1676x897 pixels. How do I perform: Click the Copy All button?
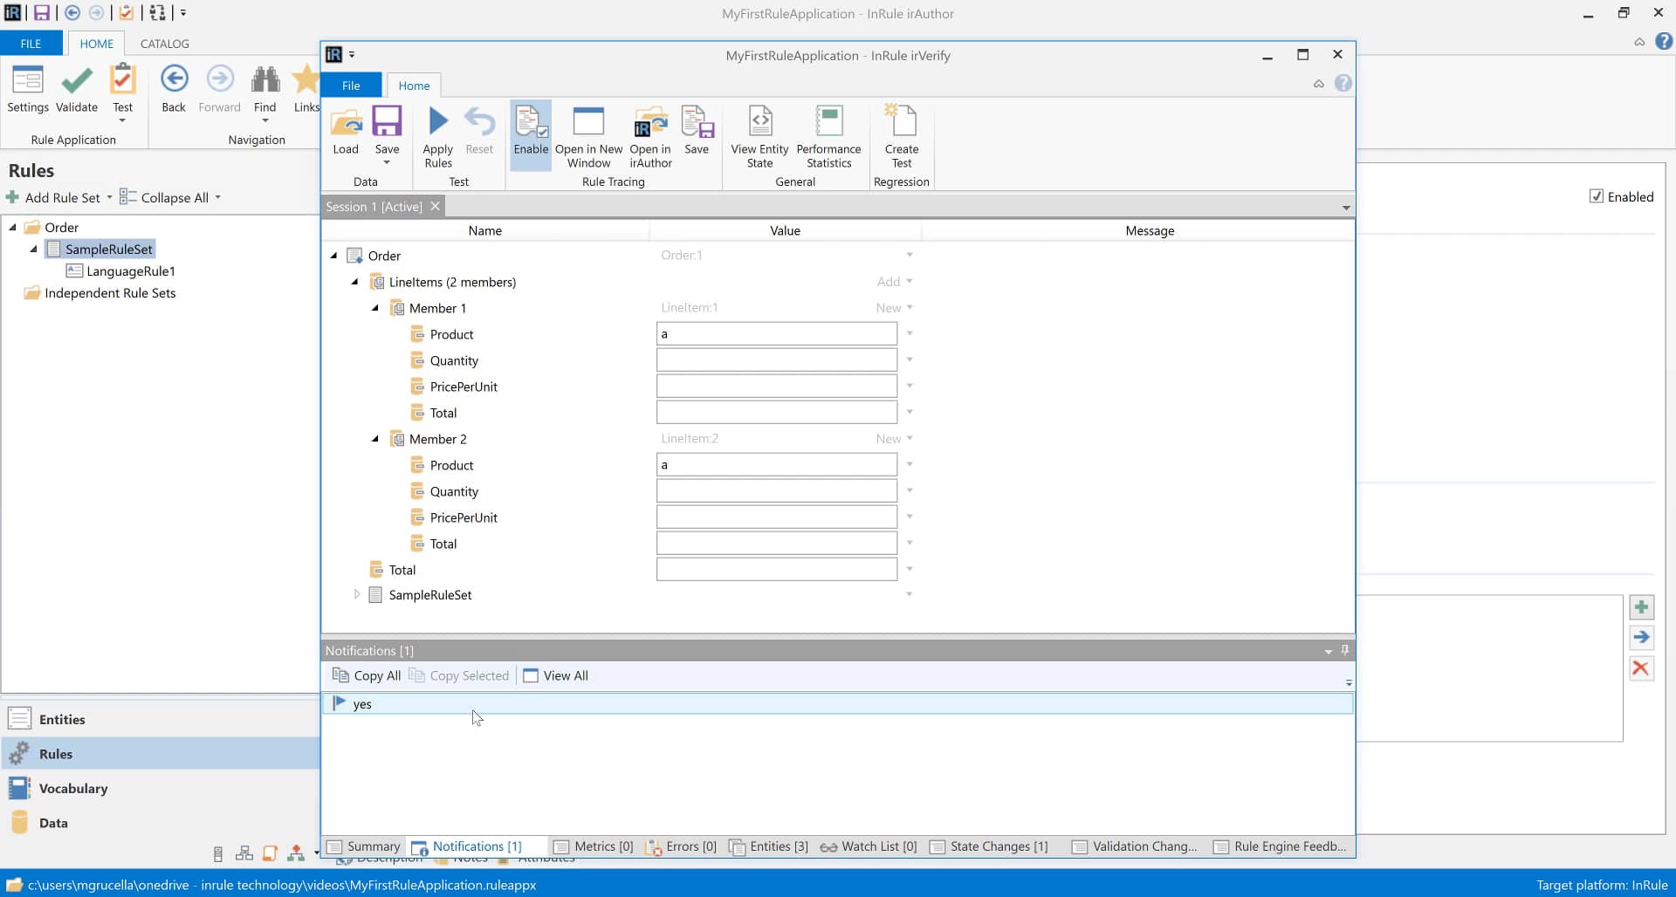click(367, 675)
